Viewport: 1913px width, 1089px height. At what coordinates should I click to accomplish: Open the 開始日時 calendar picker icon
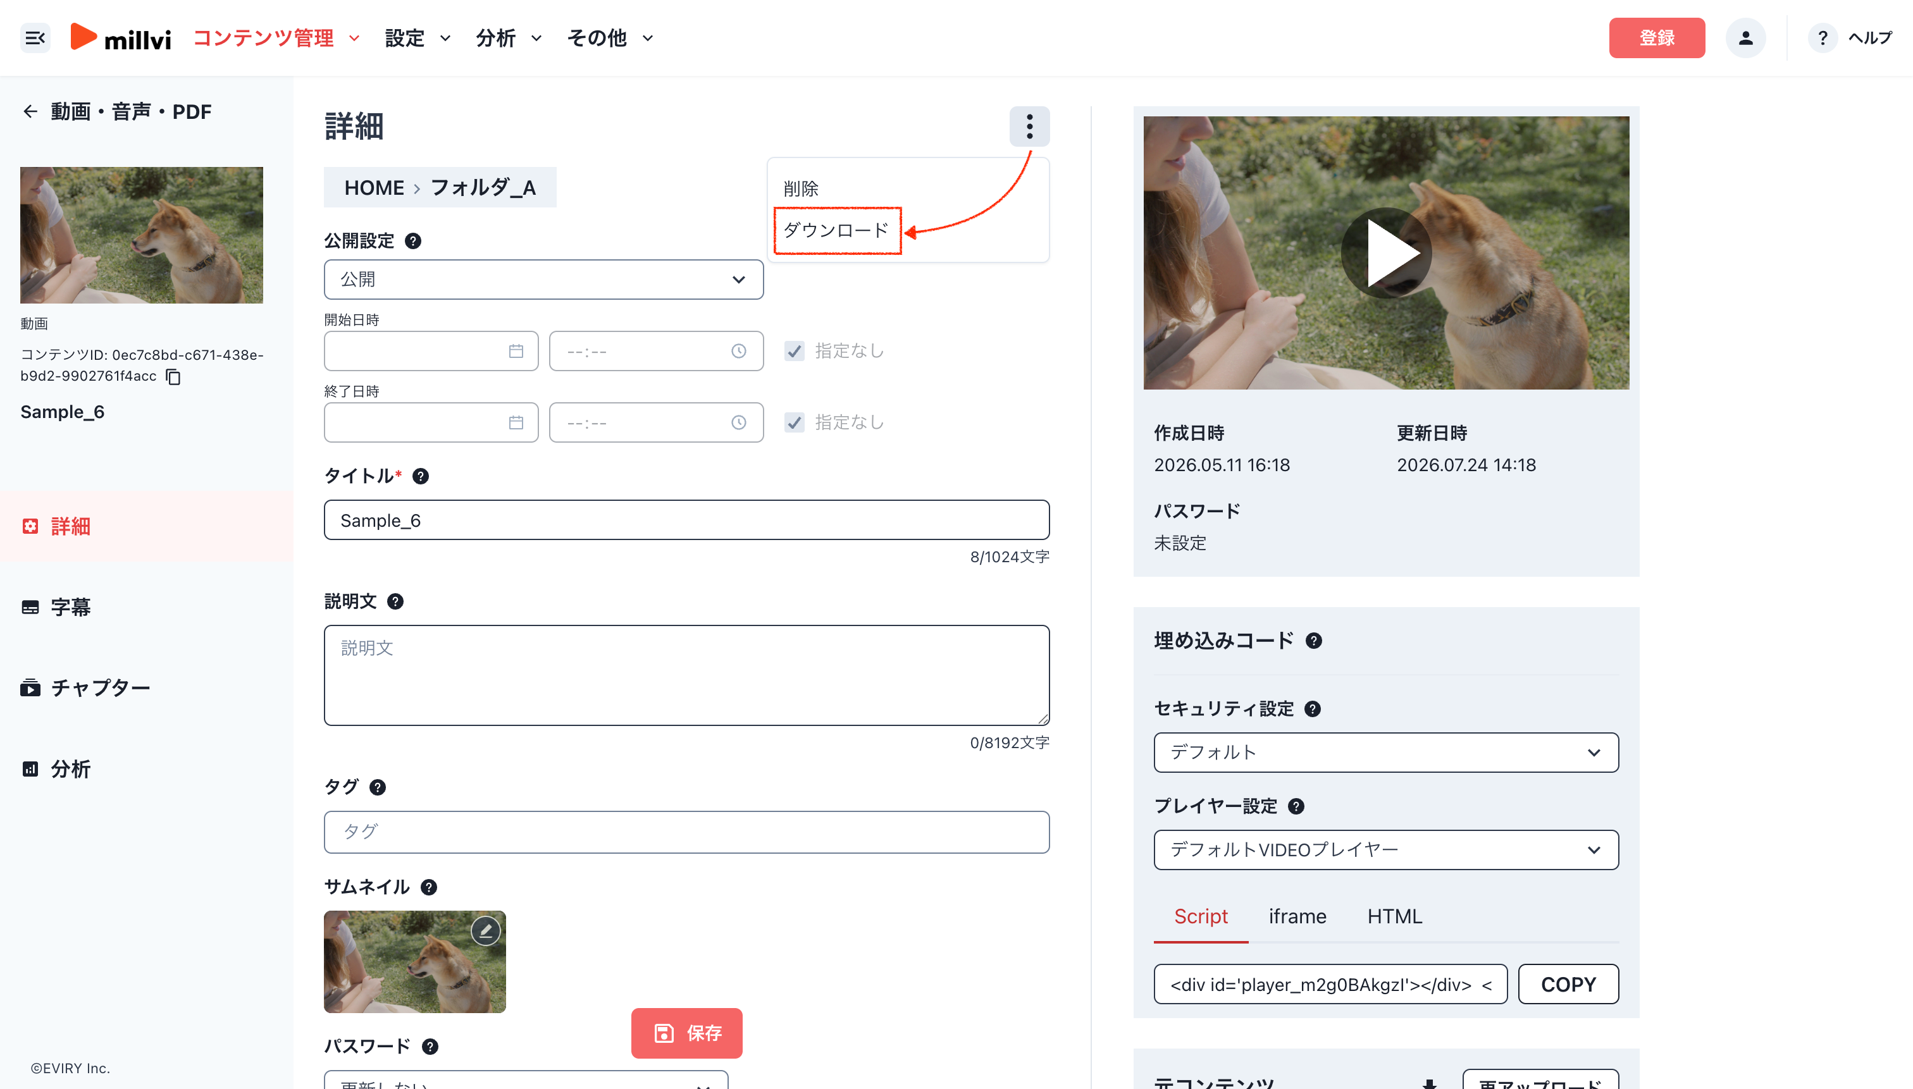pos(516,351)
